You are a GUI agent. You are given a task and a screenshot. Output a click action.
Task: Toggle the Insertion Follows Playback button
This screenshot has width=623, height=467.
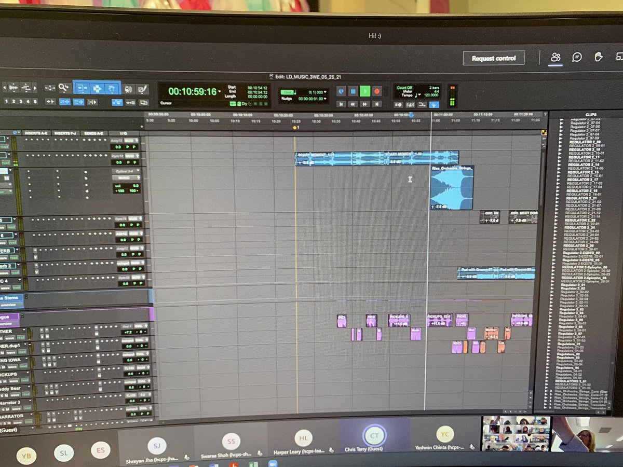pos(92,102)
